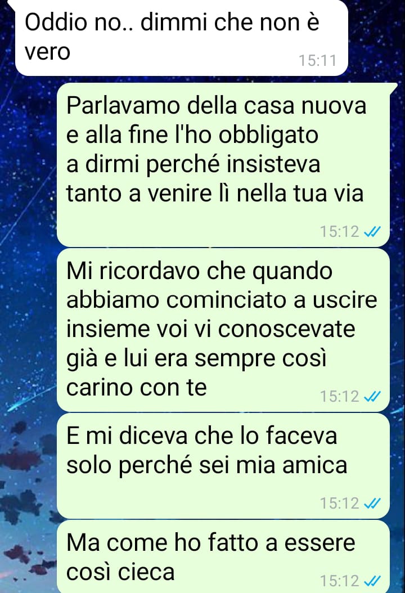Click the 15:12 timestamp under 'tanto a venire'
Viewport: 405px width, 593px height.
(340, 231)
